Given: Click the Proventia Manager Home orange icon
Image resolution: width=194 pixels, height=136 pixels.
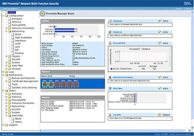Looking at the screenshot, I should point(42,14).
